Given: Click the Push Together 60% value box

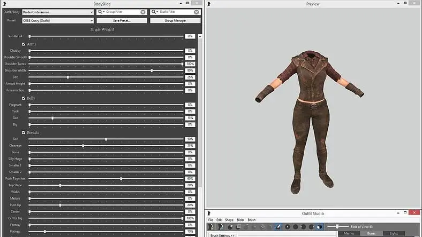Looking at the screenshot, I should [x=190, y=179].
